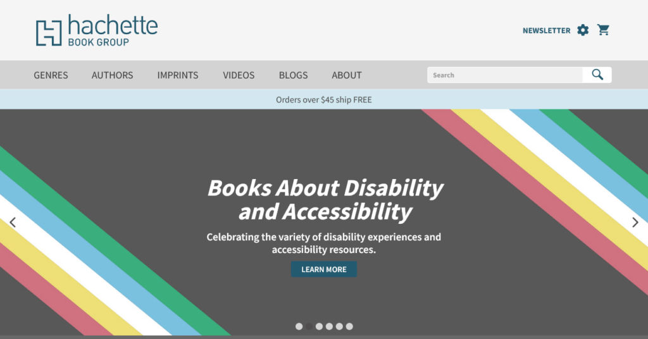Open the ABOUT menu
The image size is (648, 339).
347,75
